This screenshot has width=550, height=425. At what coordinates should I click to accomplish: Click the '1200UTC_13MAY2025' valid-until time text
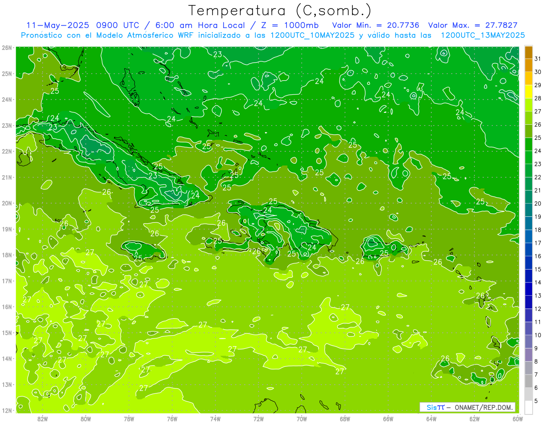tap(483, 35)
